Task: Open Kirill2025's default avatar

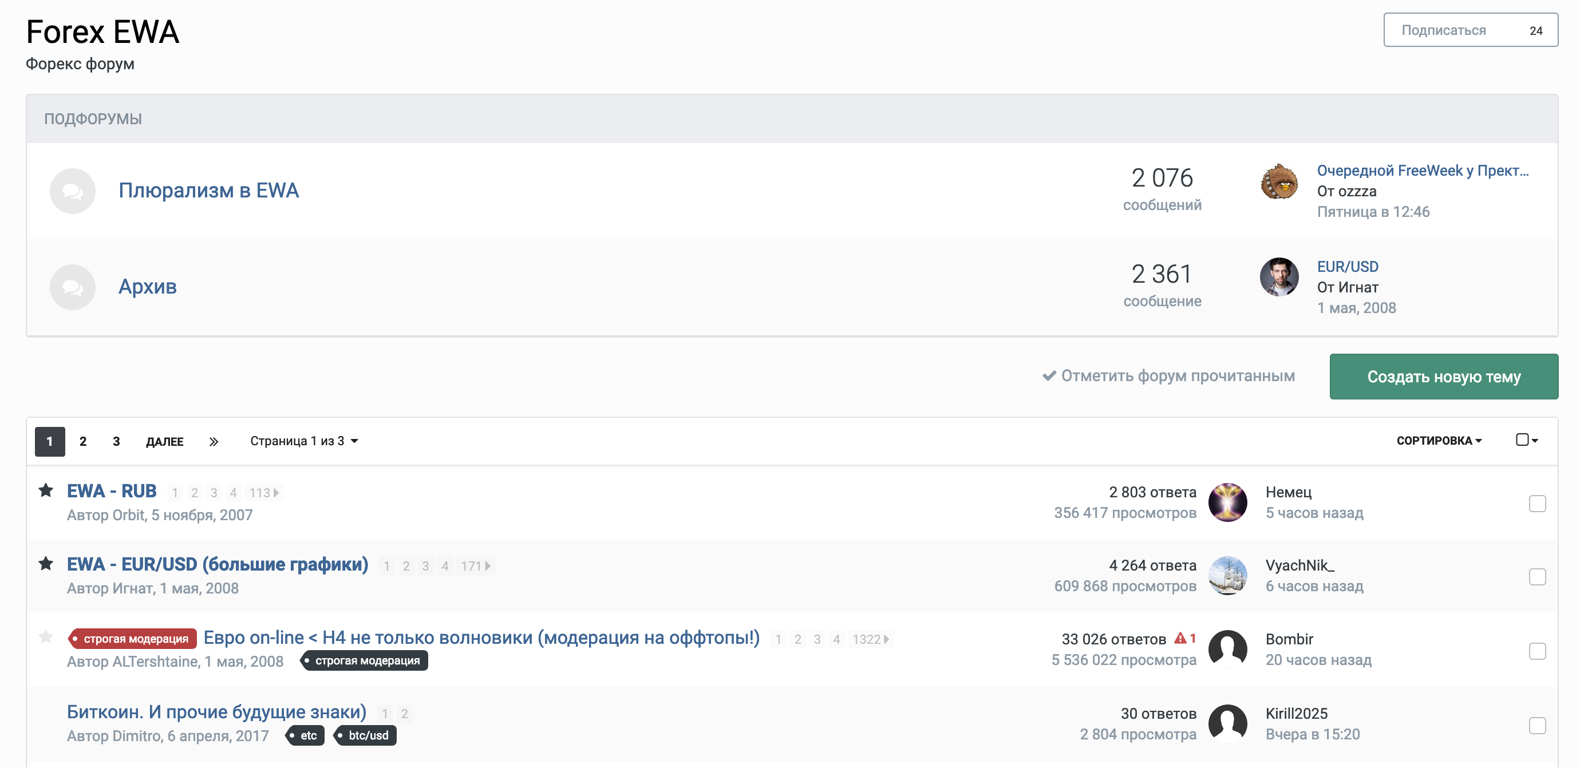Action: pyautogui.click(x=1227, y=724)
